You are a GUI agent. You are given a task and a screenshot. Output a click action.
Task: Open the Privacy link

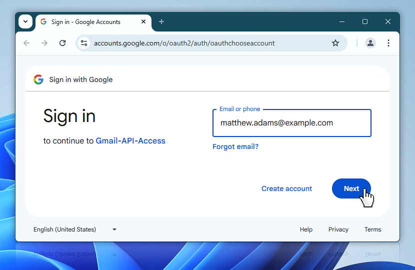pos(338,229)
